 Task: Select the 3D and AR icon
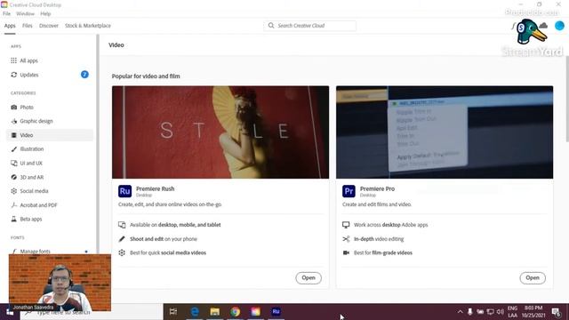pos(14,177)
